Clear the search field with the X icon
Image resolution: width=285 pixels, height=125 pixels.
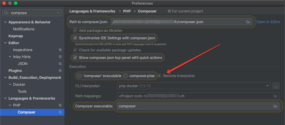(x=58, y=13)
